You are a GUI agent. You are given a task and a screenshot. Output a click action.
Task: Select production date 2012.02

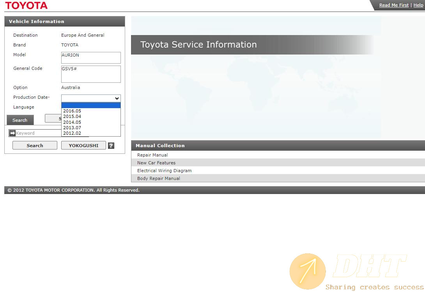[91, 133]
